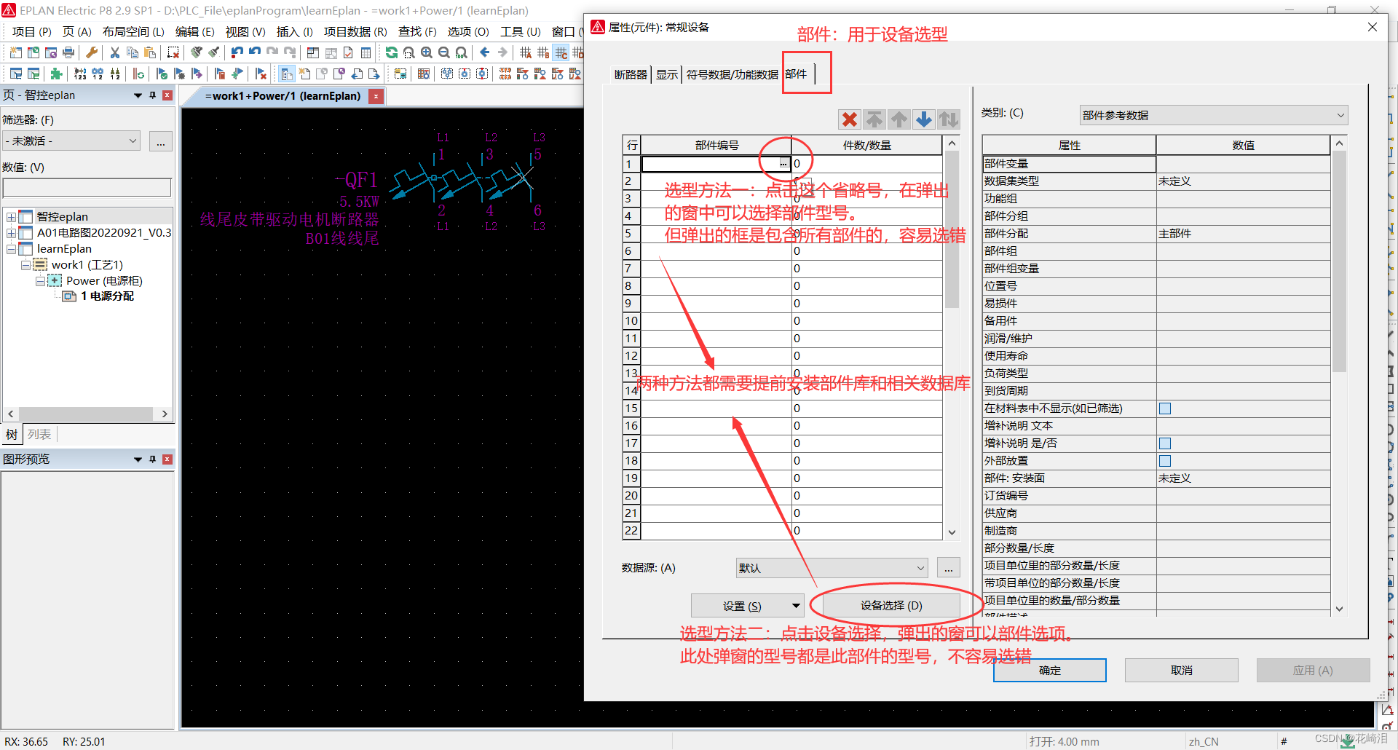Select the 1 电源分配 page in tree
Viewport: 1398px width, 750px height.
107,296
